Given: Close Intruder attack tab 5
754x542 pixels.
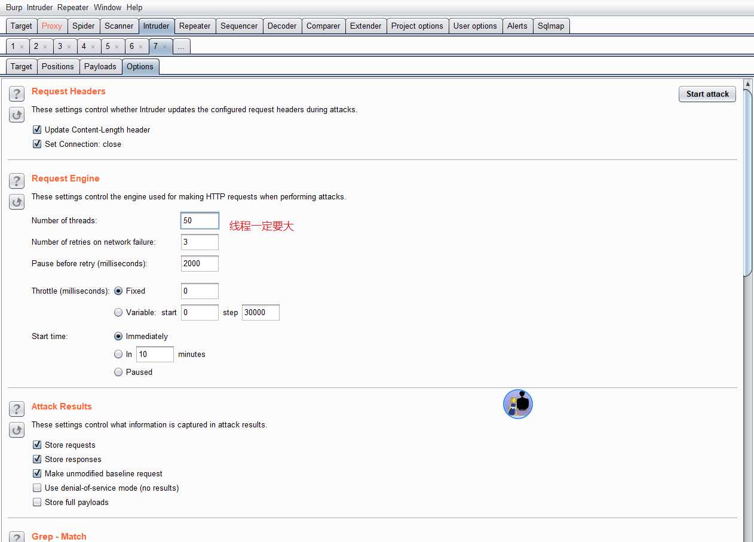Looking at the screenshot, I should pos(117,47).
